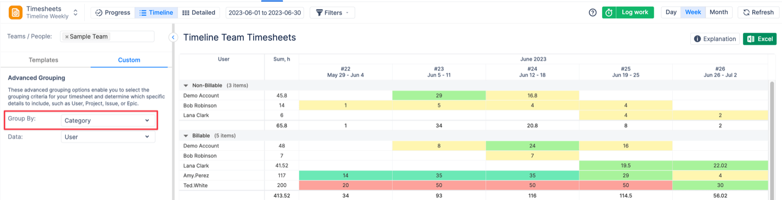Collapse the Billable group
This screenshot has width=782, height=200.
coord(186,136)
